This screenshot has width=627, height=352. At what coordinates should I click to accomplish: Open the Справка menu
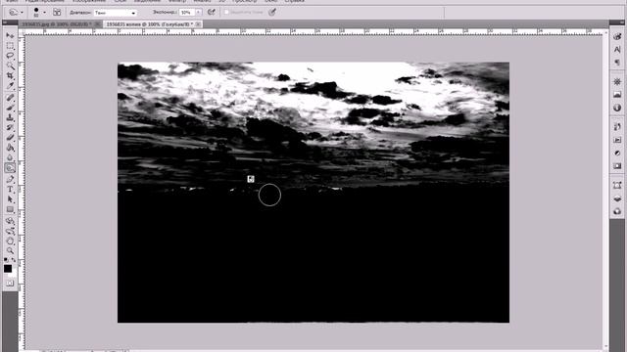click(x=295, y=1)
